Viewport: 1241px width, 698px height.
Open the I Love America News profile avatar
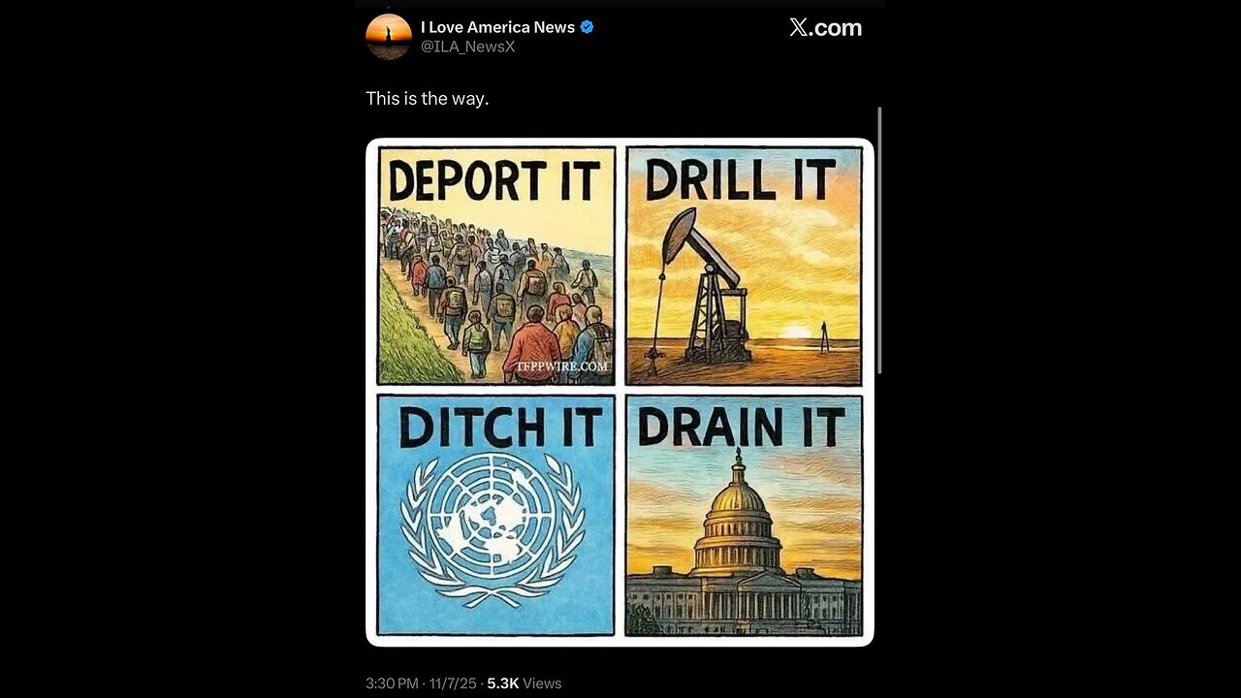click(389, 37)
